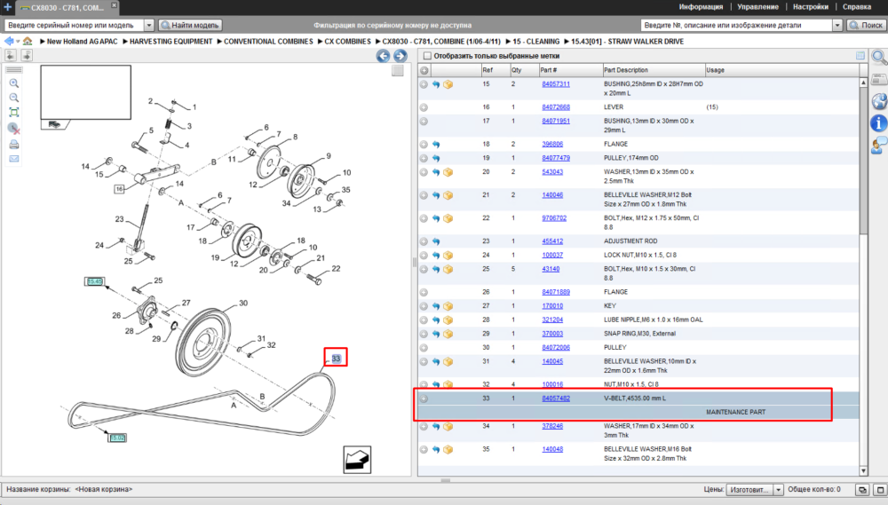The width and height of the screenshot is (888, 505).
Task: Open 'Управление' menu
Action: pyautogui.click(x=757, y=7)
